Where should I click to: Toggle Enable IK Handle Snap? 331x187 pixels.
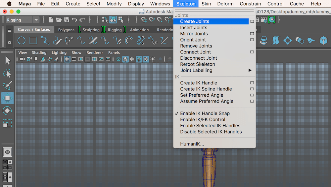pyautogui.click(x=205, y=113)
